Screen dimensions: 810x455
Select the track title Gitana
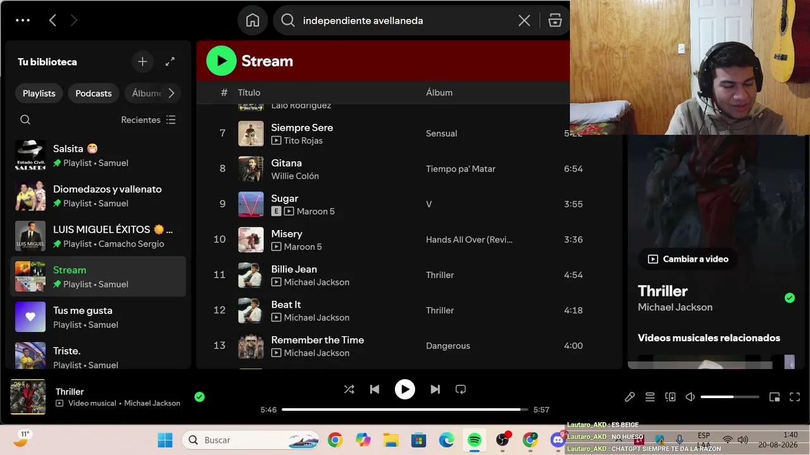click(287, 163)
